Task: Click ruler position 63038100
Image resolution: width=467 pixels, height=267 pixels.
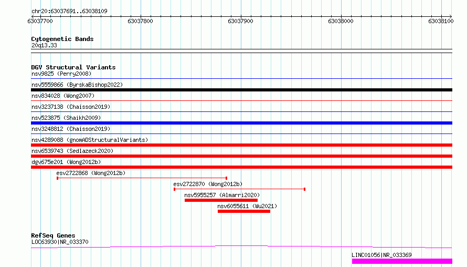Action: (441, 21)
